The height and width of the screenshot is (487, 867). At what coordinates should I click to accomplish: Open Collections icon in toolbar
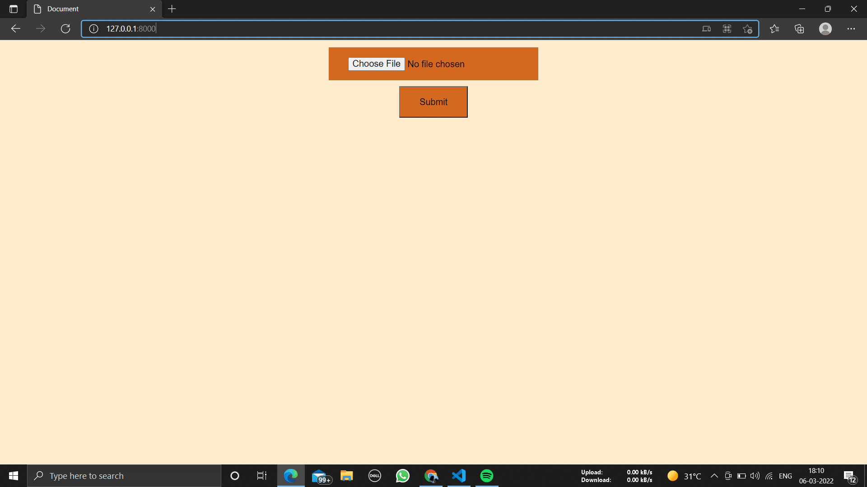coord(799,29)
